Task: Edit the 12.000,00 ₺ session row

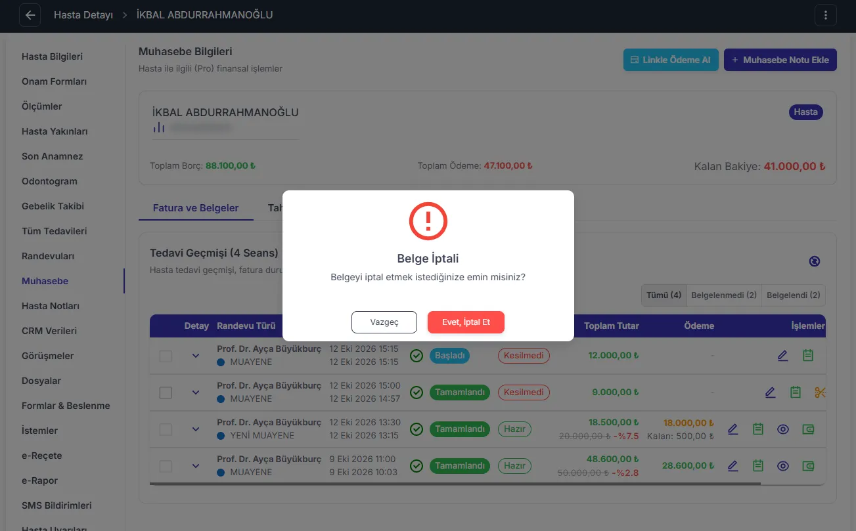Action: pyautogui.click(x=782, y=356)
